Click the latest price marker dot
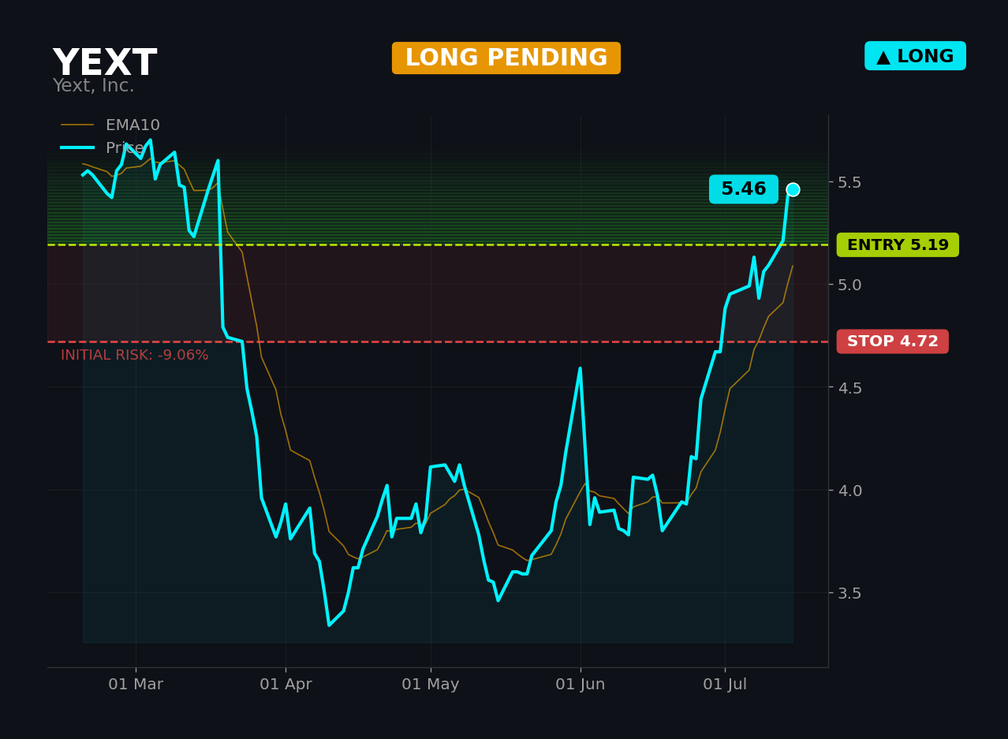Viewport: 1008px width, 739px height. click(793, 189)
